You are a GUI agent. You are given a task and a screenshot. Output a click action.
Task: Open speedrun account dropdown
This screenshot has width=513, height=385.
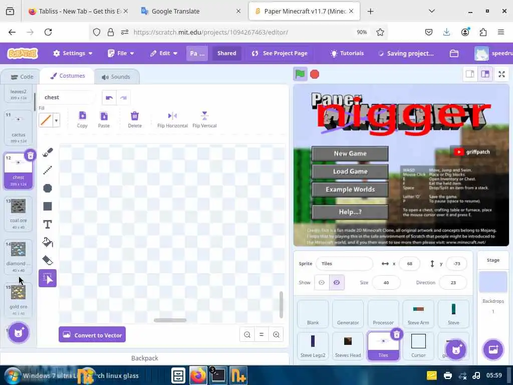click(493, 53)
